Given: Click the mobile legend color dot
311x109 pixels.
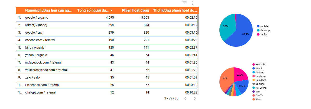Looking at the screenshot, I should (258, 26).
